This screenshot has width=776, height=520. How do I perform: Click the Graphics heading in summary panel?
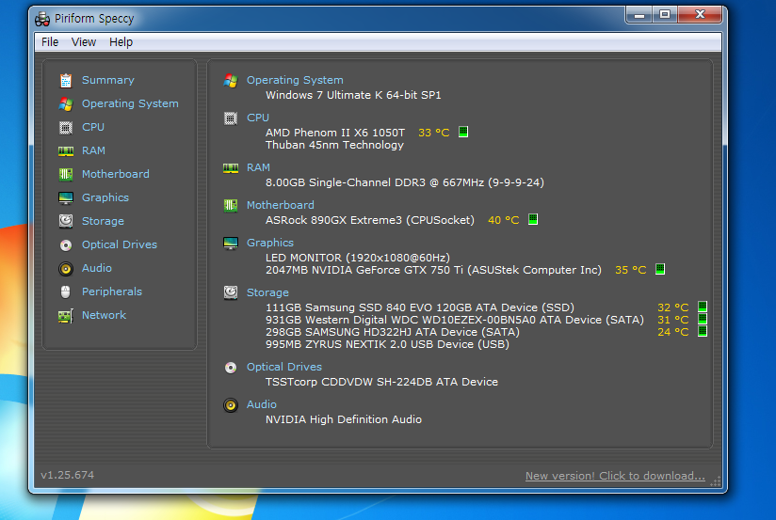point(270,243)
